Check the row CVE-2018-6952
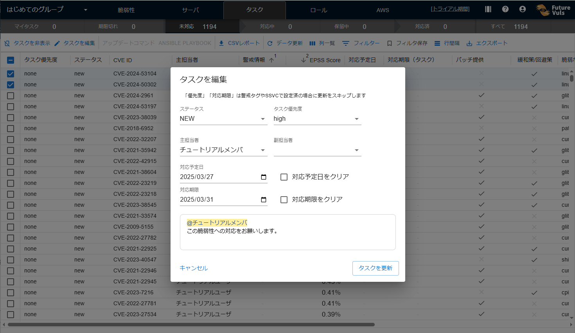 pyautogui.click(x=11, y=128)
